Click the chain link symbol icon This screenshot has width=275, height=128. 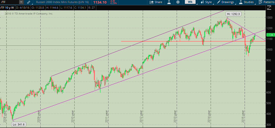tap(29, 2)
